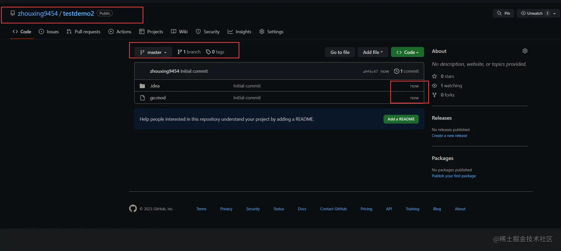The height and width of the screenshot is (251, 561).
Task: Open Terms link in footer
Action: (201, 209)
